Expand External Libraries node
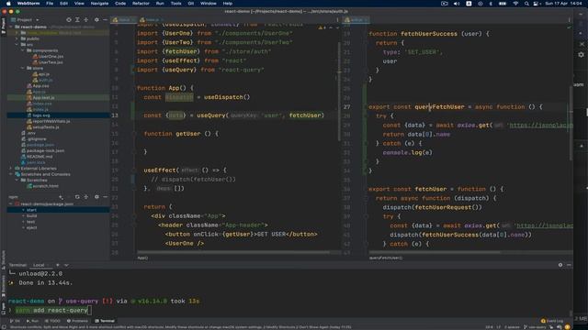The height and width of the screenshot is (330, 588). pyautogui.click(x=11, y=169)
